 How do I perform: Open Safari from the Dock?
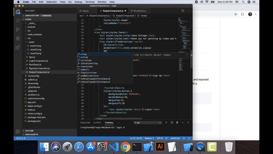click(x=79, y=147)
